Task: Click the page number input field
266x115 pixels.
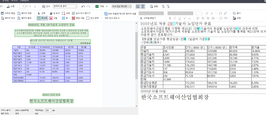Action: (22, 7)
